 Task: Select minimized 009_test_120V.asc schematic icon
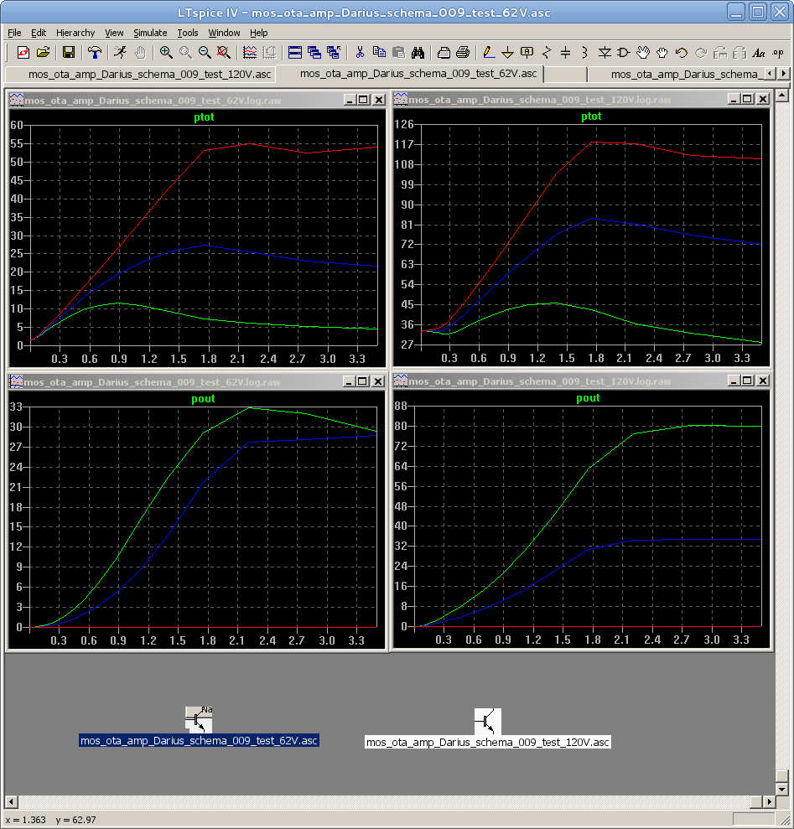click(488, 728)
